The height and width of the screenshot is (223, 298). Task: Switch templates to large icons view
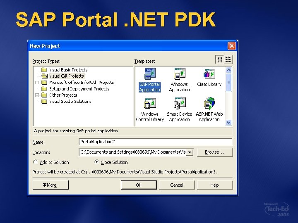coord(220,59)
